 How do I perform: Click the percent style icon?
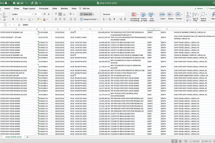(110, 19)
